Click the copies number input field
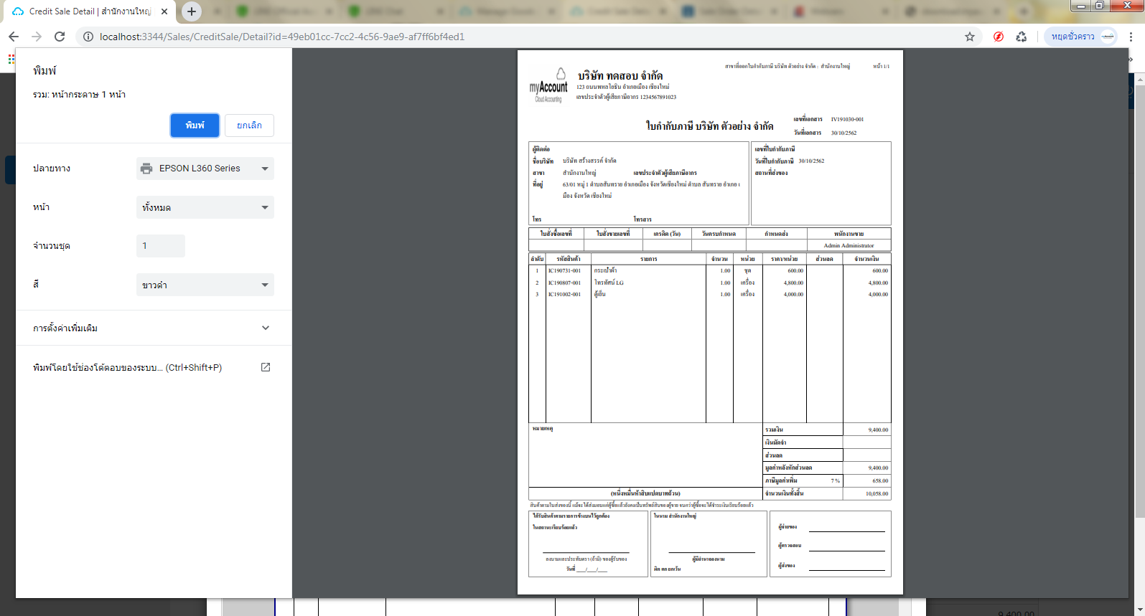Screen dimensions: 1145x616 (x=161, y=246)
